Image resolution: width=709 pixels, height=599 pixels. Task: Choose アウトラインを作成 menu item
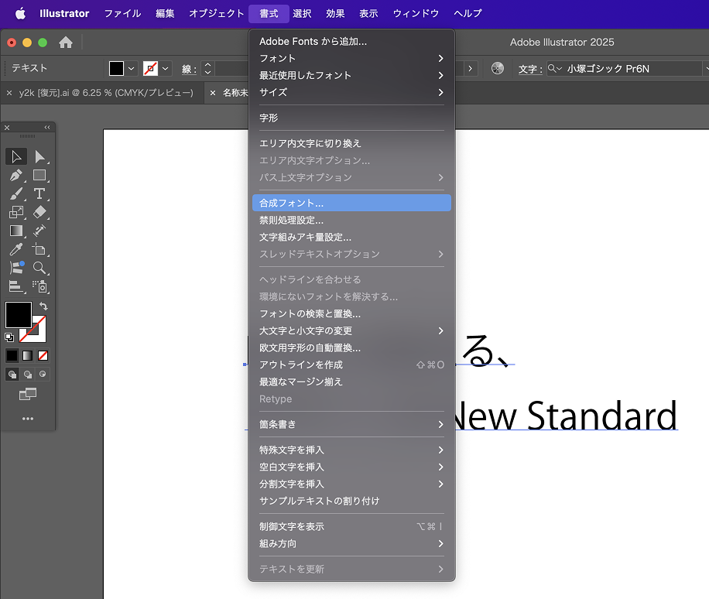351,365
